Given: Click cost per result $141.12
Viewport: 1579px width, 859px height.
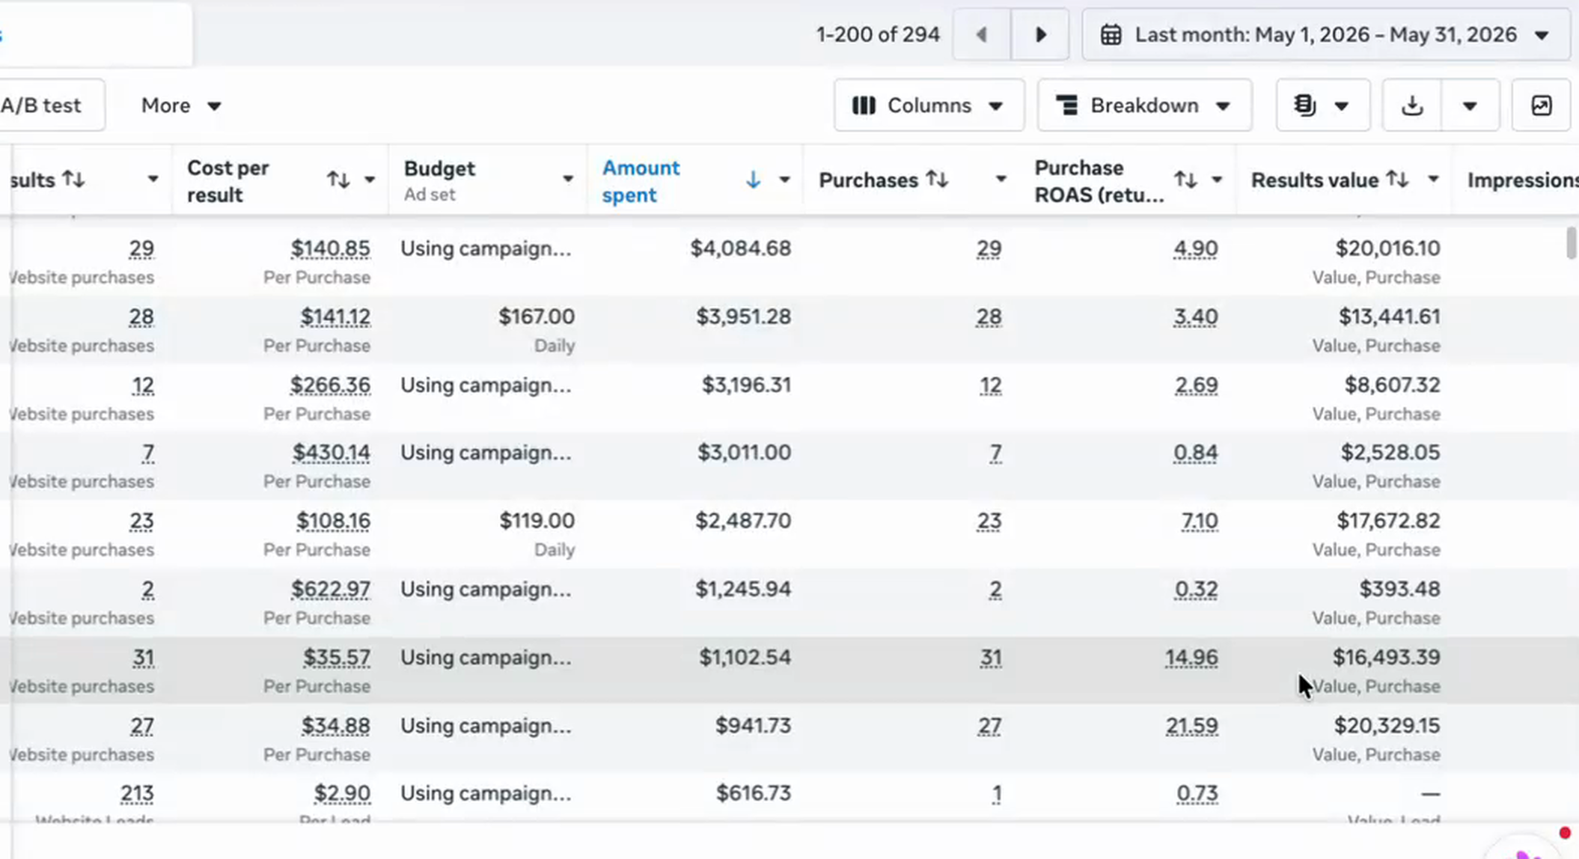Looking at the screenshot, I should (335, 317).
